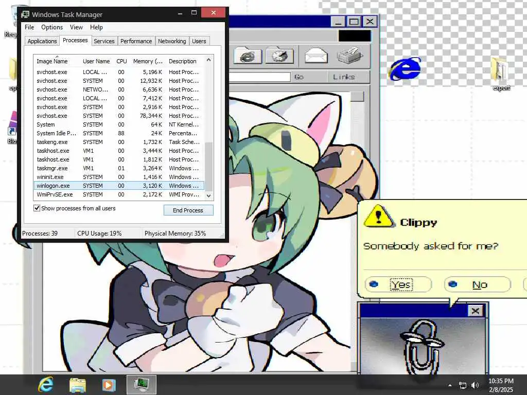Sort processes by User Name column
Screen dimensions: 527x395
point(96,61)
